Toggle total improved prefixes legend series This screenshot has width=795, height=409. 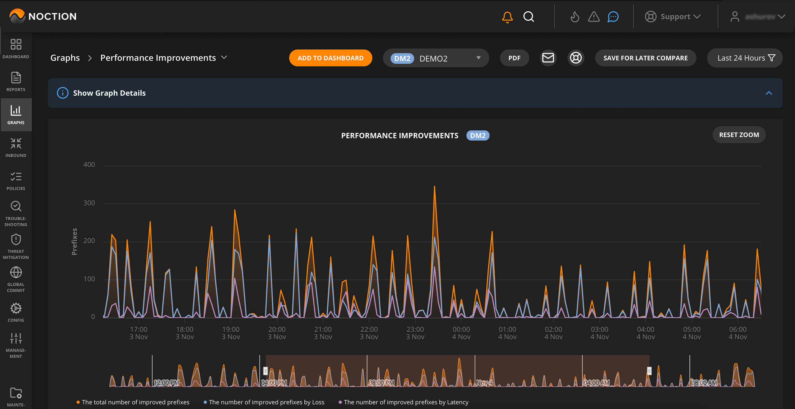(135, 402)
